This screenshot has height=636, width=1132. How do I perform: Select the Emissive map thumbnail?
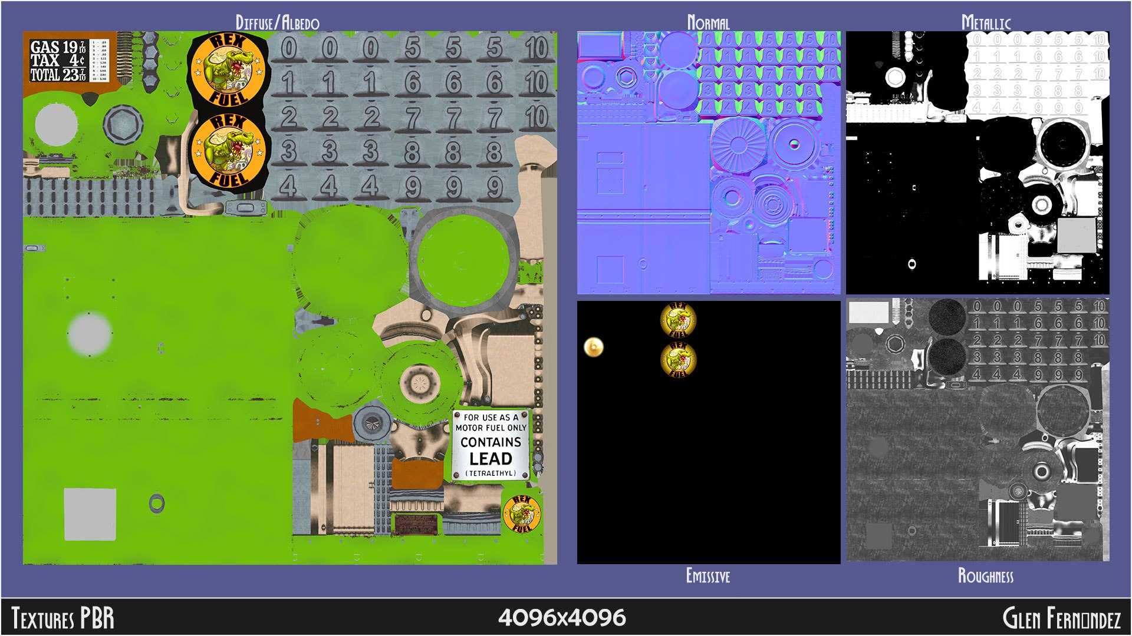click(709, 432)
